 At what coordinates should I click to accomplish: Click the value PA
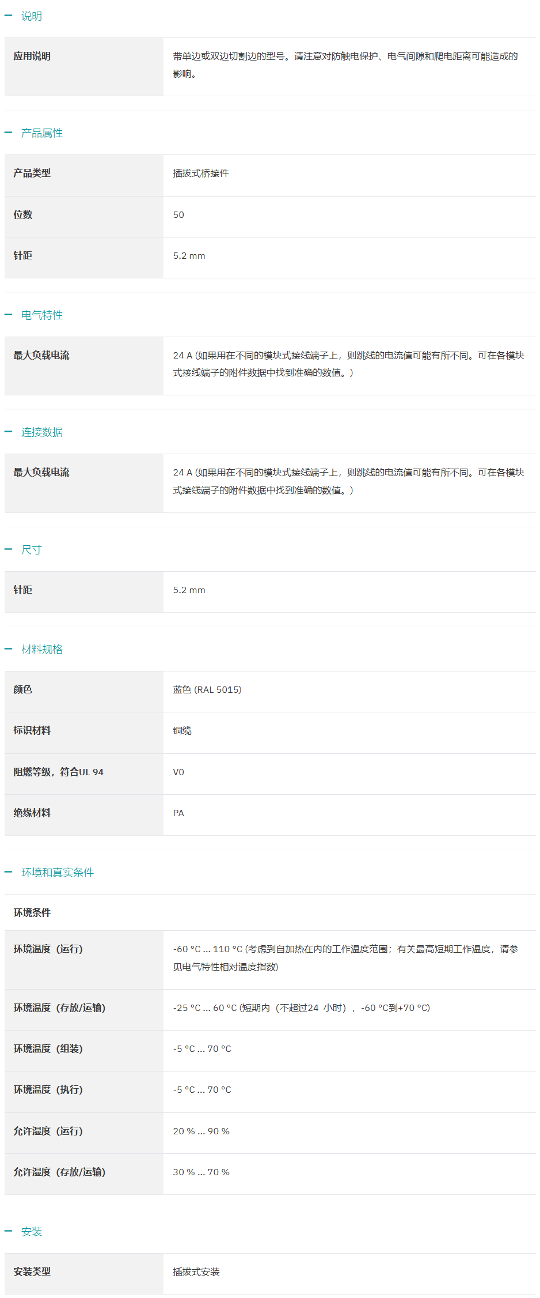pos(178,813)
